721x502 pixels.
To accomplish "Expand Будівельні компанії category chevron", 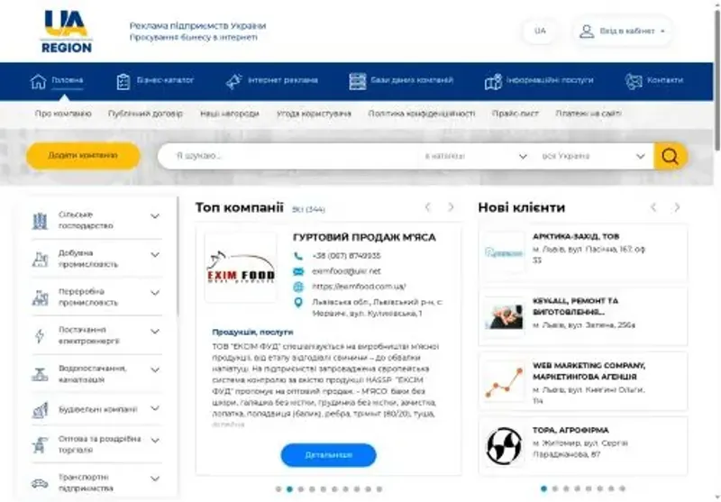I will 155,408.
